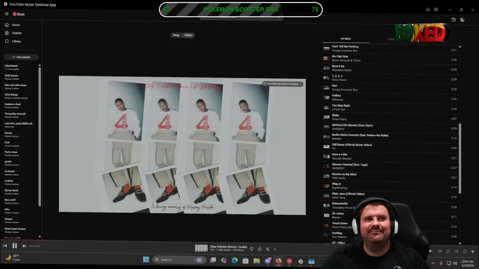Open the hamburger guide menu
The image size is (479, 269).
coord(7,14)
